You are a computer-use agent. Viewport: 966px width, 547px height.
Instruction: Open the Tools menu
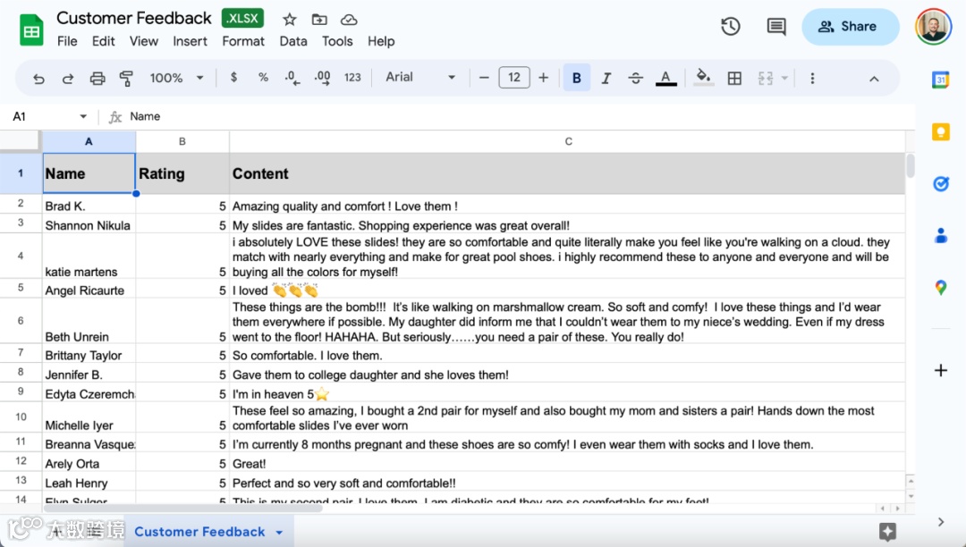337,41
